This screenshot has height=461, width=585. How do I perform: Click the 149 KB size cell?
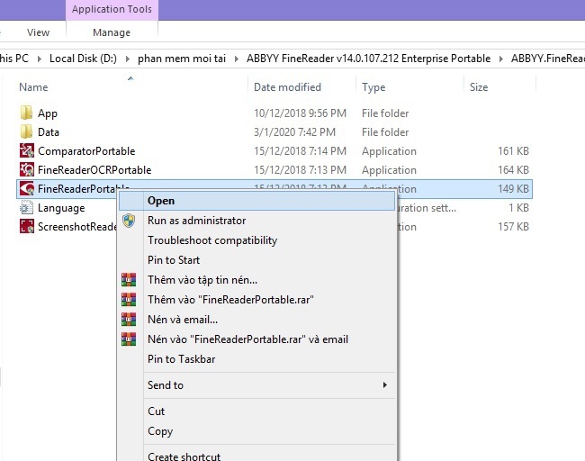pos(513,189)
